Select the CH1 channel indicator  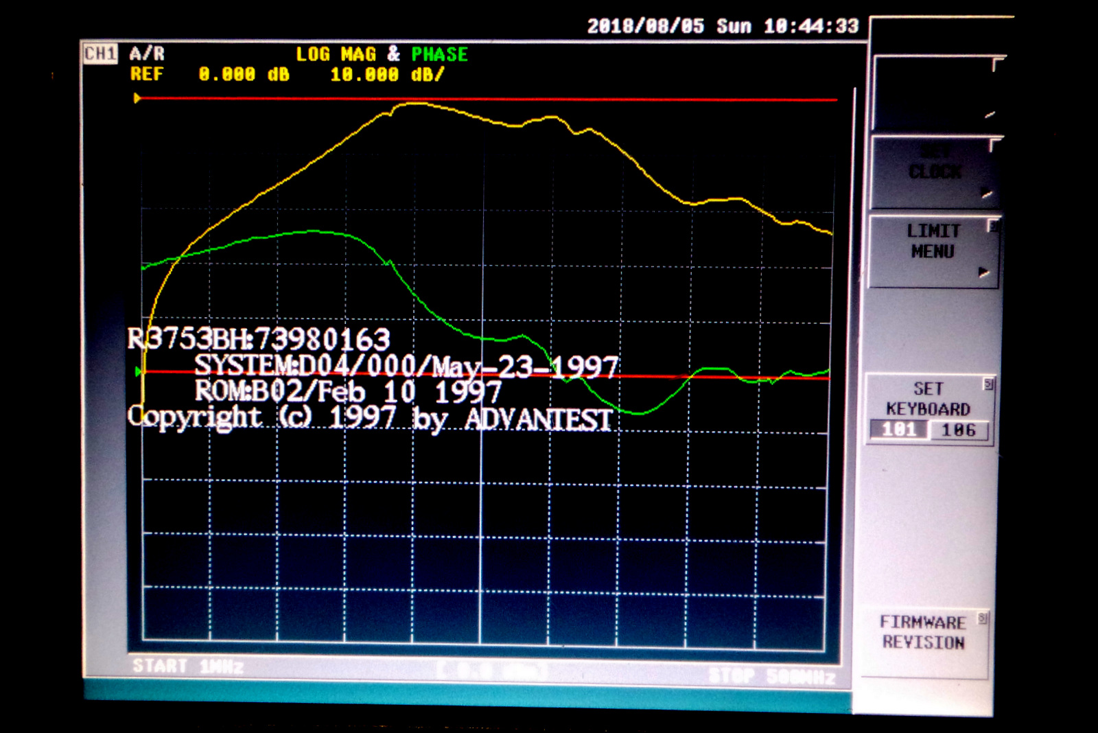(x=100, y=54)
